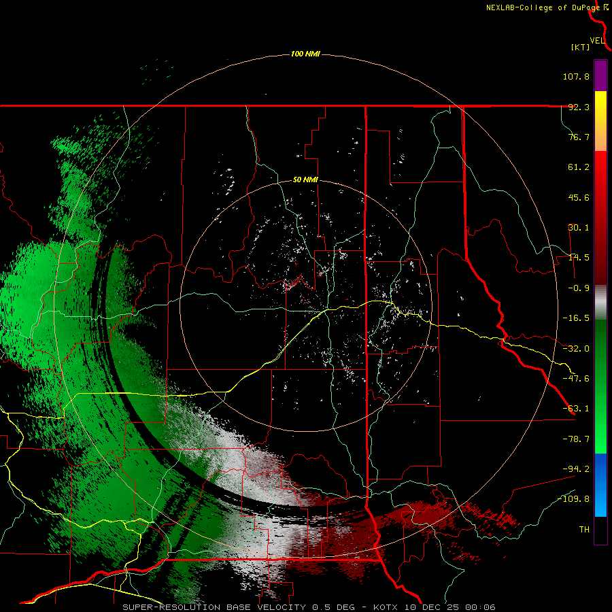Viewport: 612px width, 612px height.
Task: Click the 76.7 legend value
Action: coord(579,137)
